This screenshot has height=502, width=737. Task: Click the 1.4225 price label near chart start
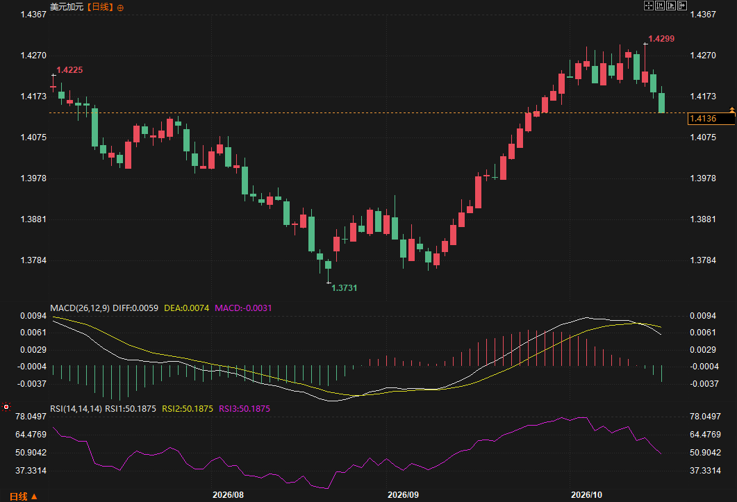[69, 70]
